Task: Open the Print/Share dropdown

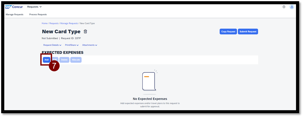Action: (x=72, y=45)
